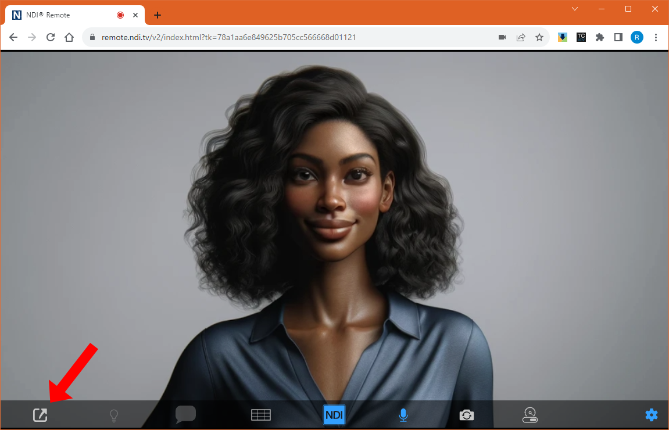Bookmark this page with the star icon

coord(539,37)
